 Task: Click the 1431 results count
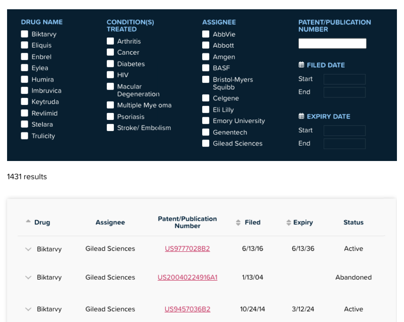tap(27, 176)
